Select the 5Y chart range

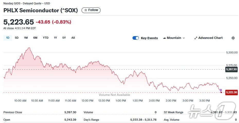[64, 38]
